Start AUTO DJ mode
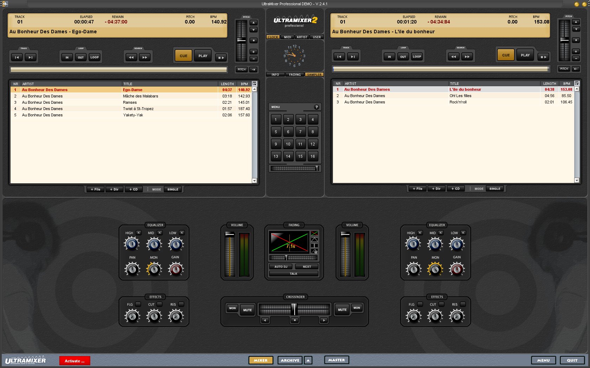Image resolution: width=590 pixels, height=368 pixels. tap(281, 267)
